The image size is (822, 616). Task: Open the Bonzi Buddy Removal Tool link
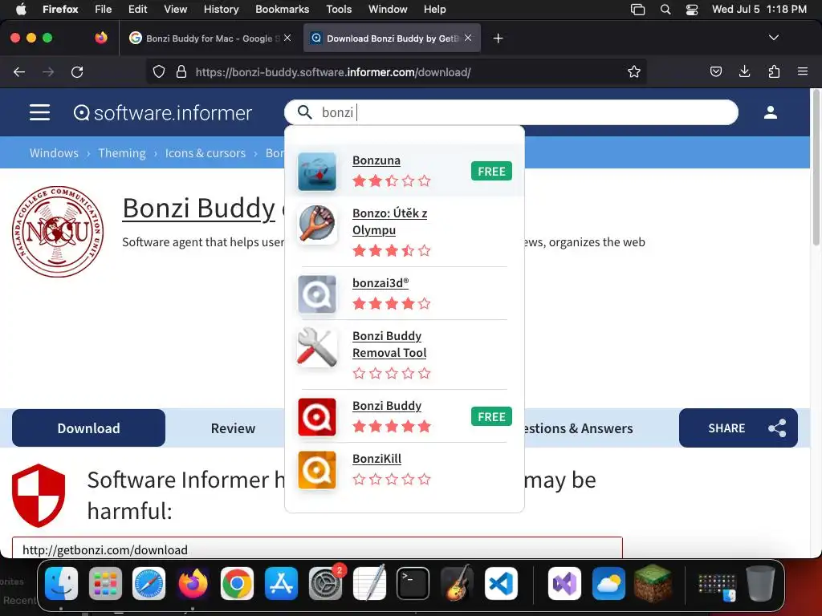tap(389, 344)
